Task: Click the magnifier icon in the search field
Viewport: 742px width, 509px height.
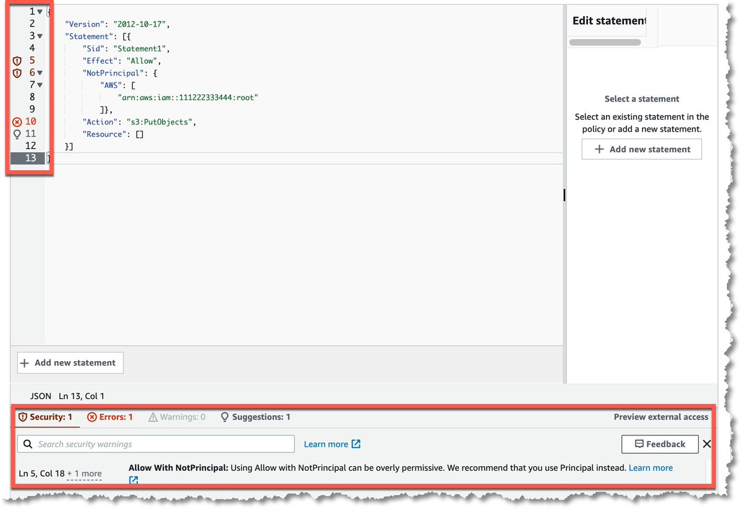Action: [x=28, y=444]
